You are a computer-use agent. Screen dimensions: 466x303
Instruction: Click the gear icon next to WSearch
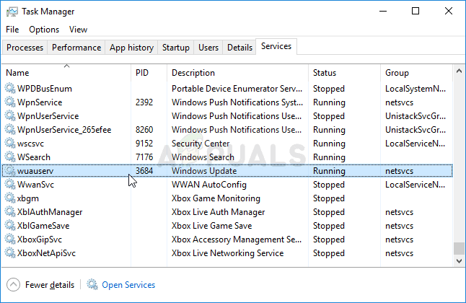(x=10, y=157)
